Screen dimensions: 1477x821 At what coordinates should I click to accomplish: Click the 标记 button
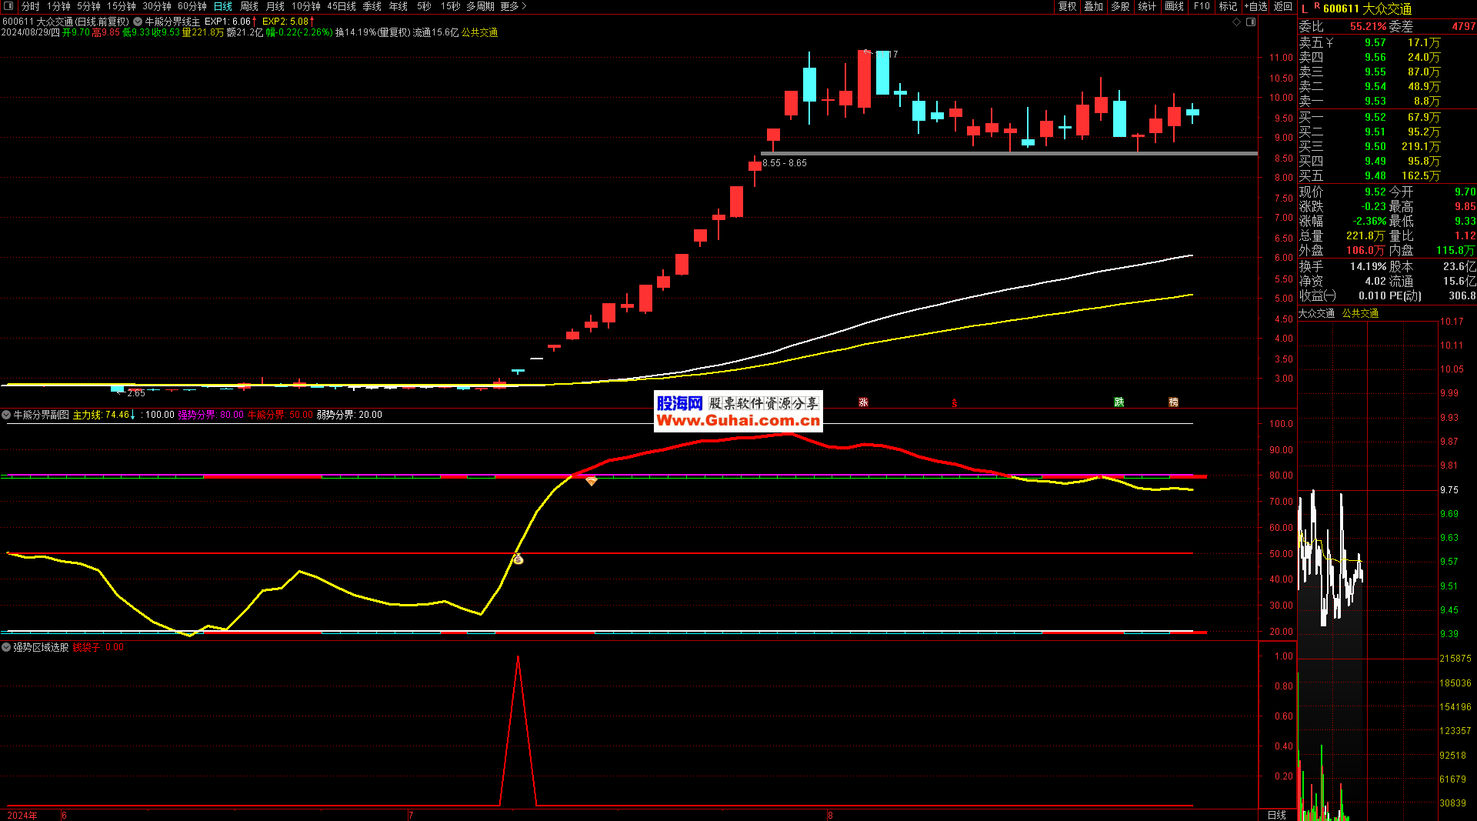[x=1229, y=6]
